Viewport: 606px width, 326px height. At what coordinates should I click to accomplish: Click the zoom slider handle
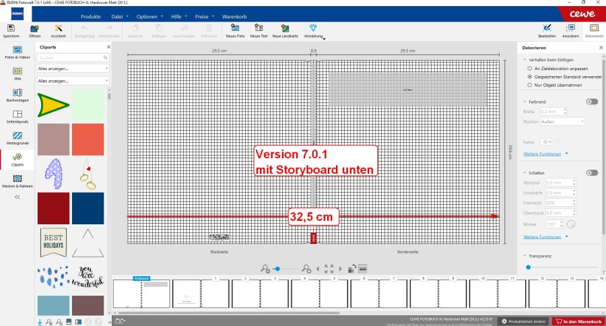pos(277,268)
